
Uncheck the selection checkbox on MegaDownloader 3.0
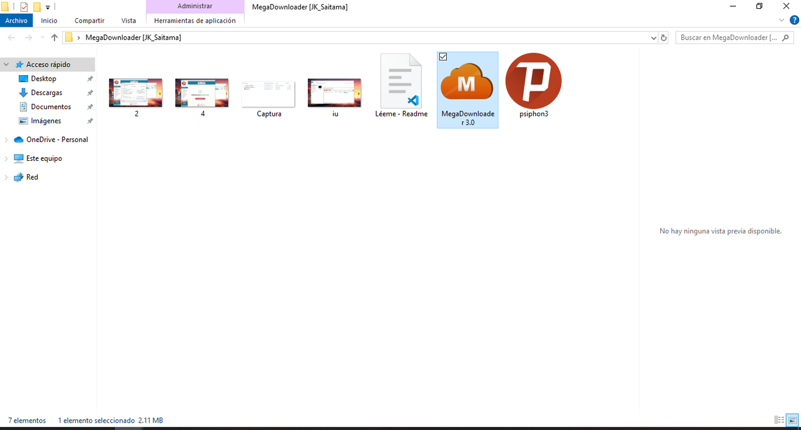point(443,57)
